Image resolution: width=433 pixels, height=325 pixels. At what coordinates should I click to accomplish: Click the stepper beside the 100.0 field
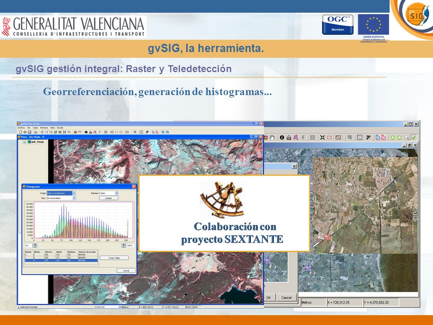pos(124,245)
